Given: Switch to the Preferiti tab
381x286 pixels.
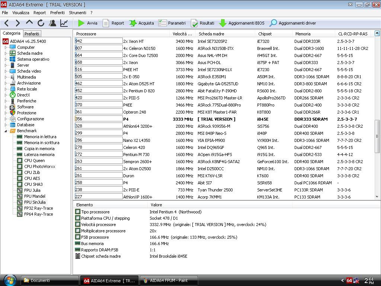Looking at the screenshot, I should (32, 34).
